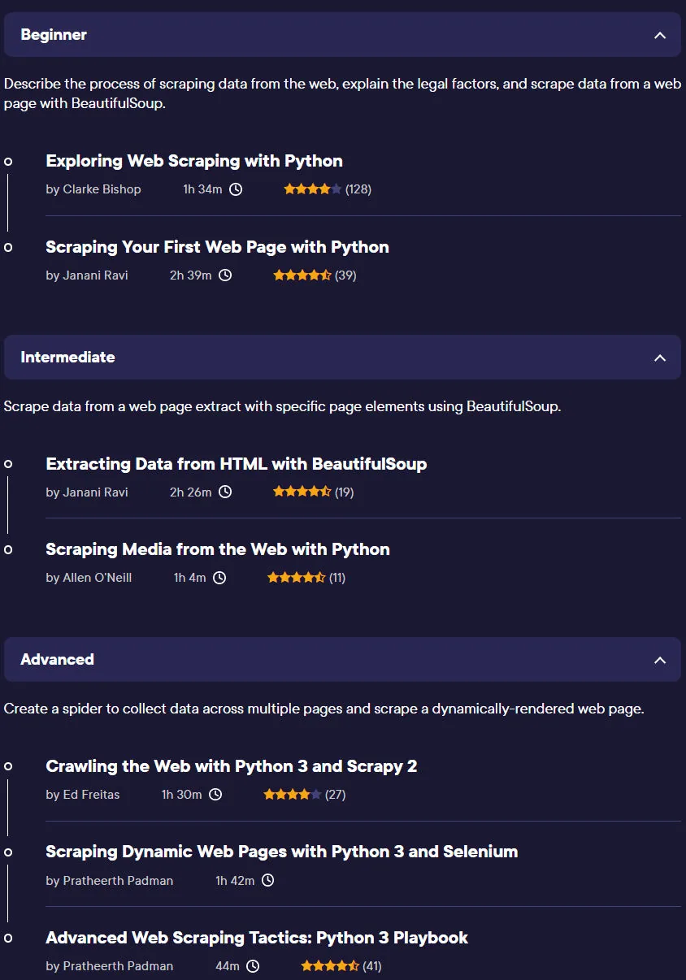Click the '1h 34m' duration text
The image size is (686, 980).
pyautogui.click(x=203, y=189)
